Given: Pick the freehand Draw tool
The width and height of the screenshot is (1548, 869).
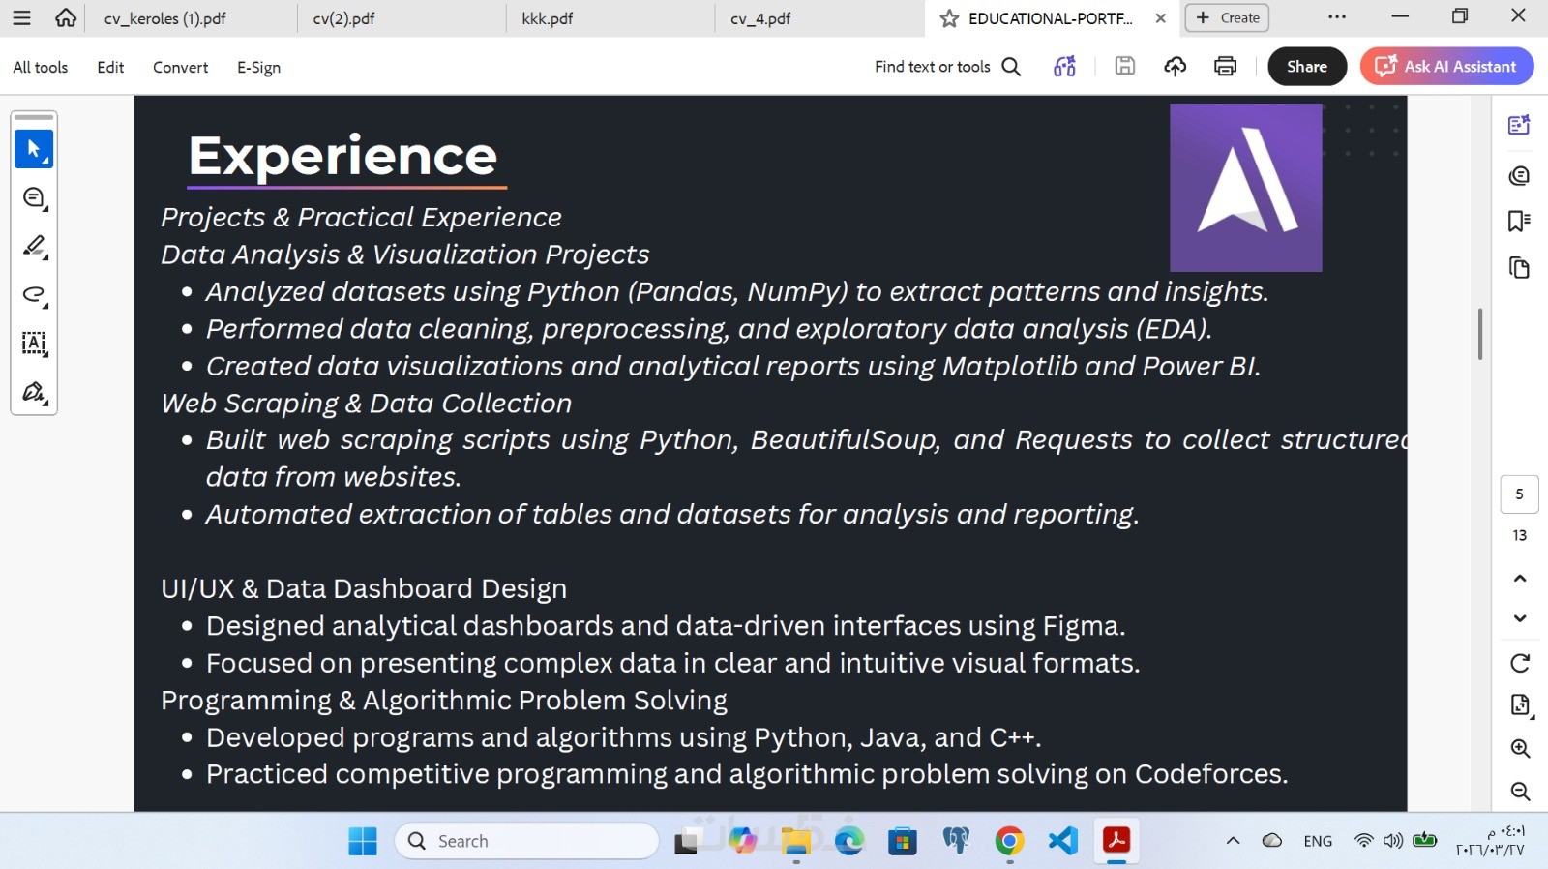Looking at the screenshot, I should [x=34, y=295].
